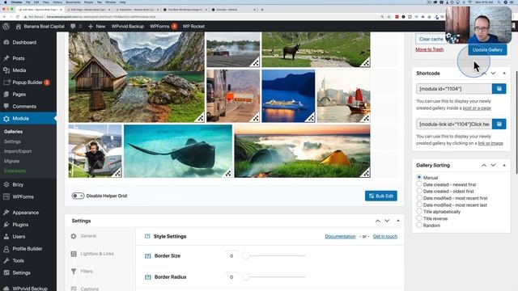Click the Modula gear icon
The height and width of the screenshot is (291, 518).
pyautogui.click(x=6, y=119)
